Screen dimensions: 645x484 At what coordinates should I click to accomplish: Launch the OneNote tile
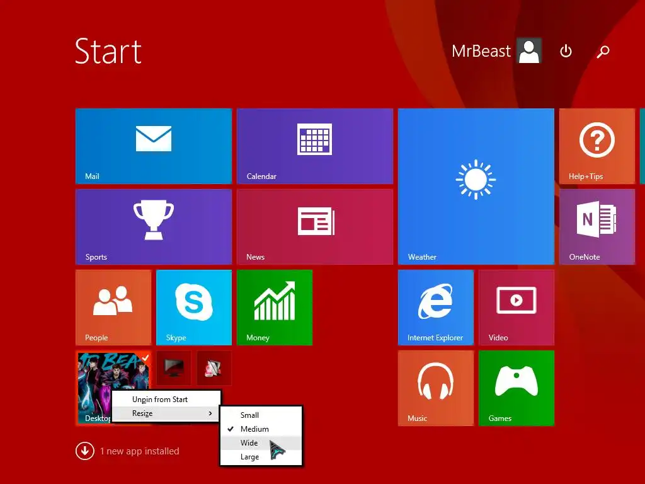[x=597, y=227]
